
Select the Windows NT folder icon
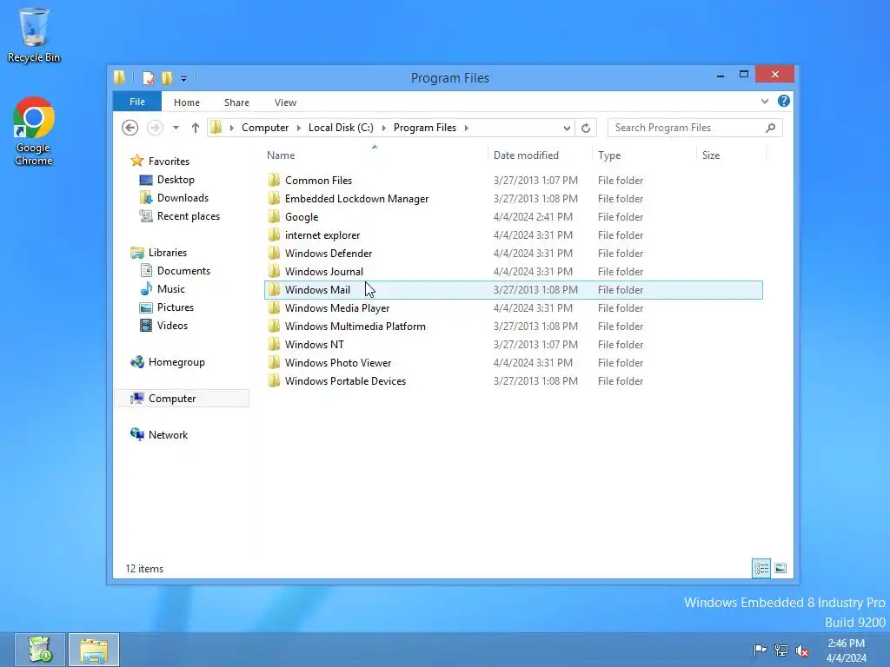[x=274, y=344]
